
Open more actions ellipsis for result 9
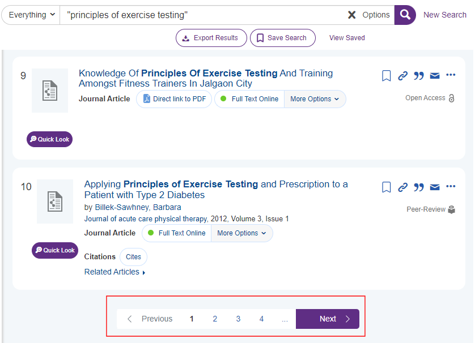(x=451, y=75)
